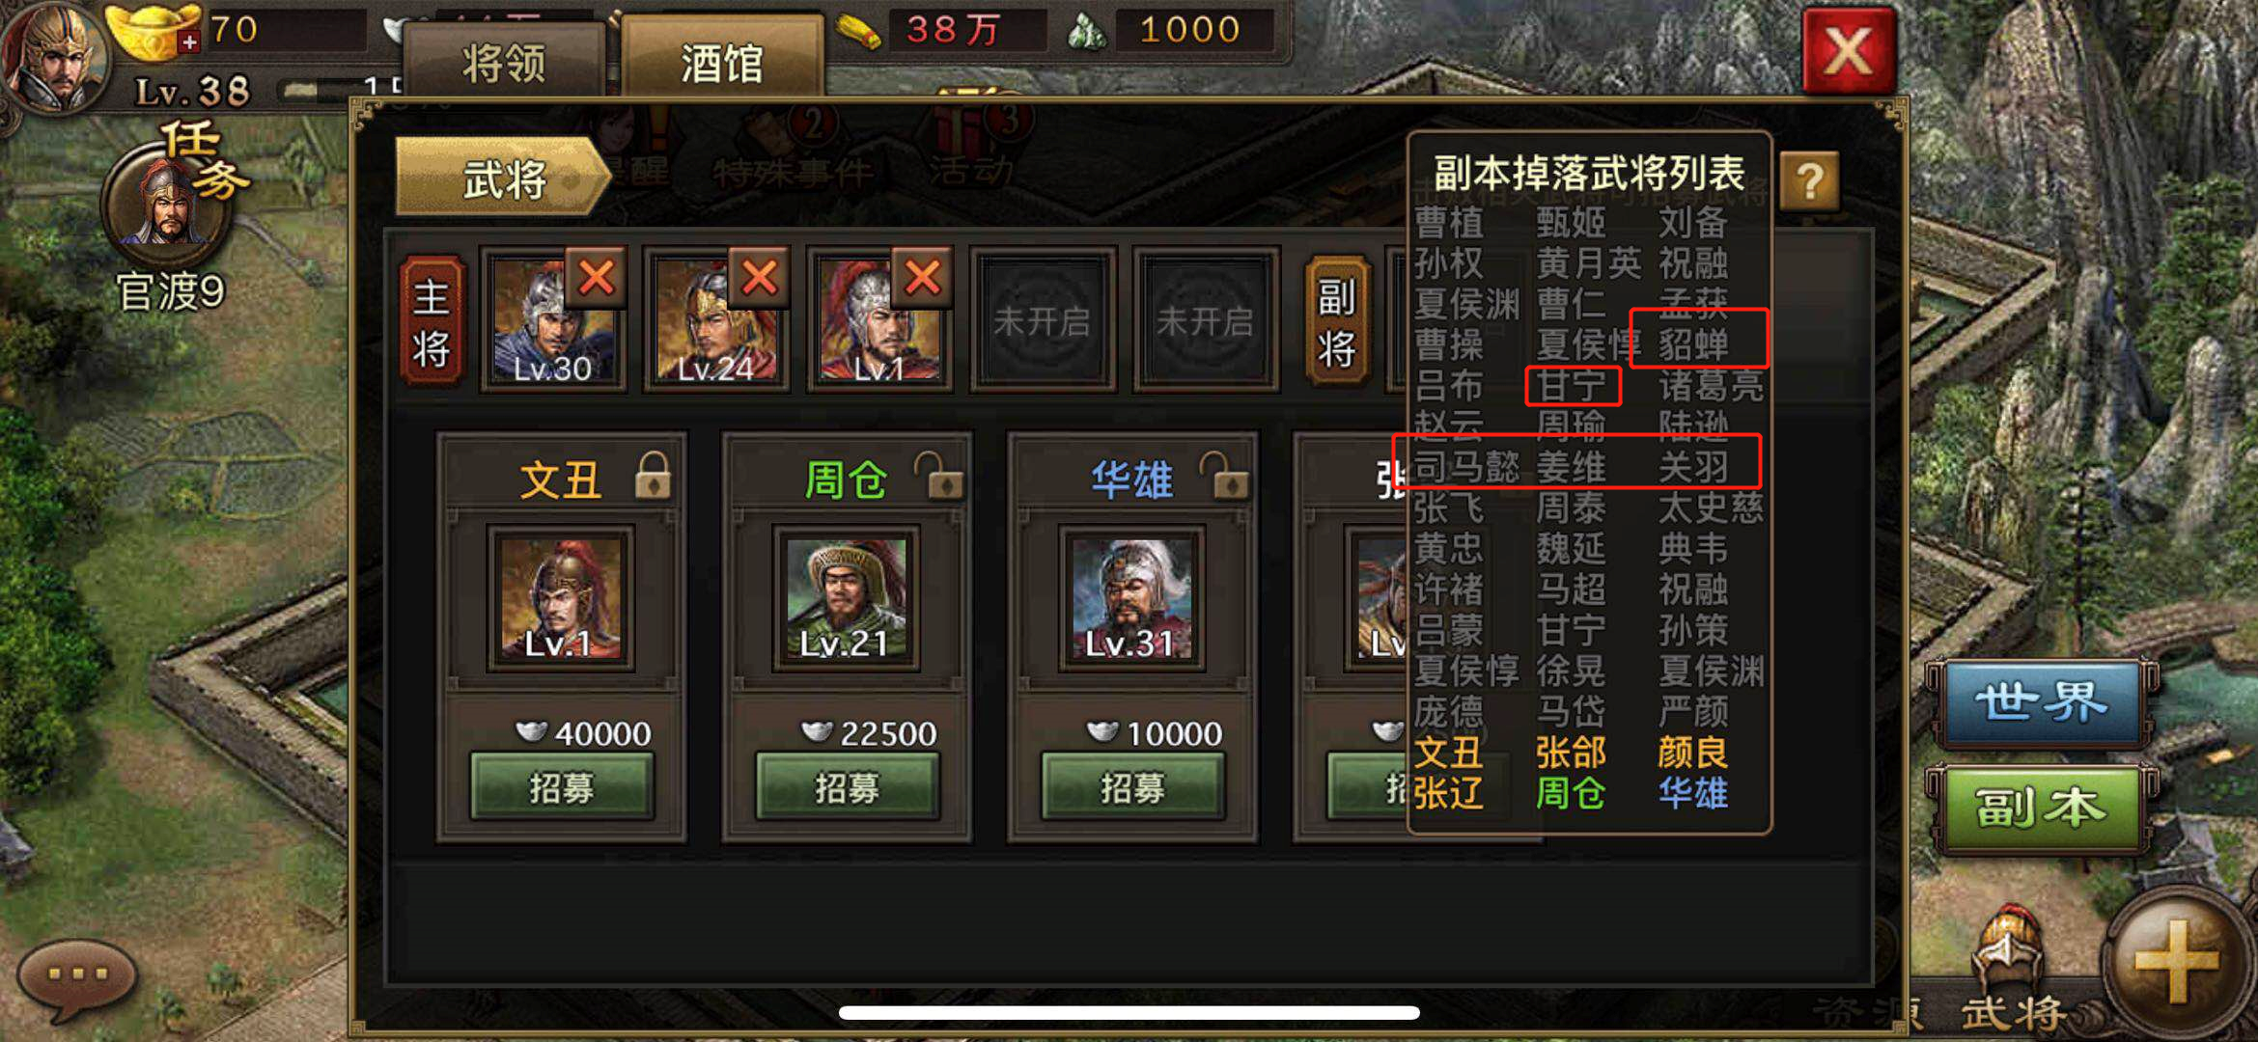Viewport: 2258px width, 1042px height.
Task: Remove the Lv.30 general from main slot
Action: pyautogui.click(x=596, y=279)
